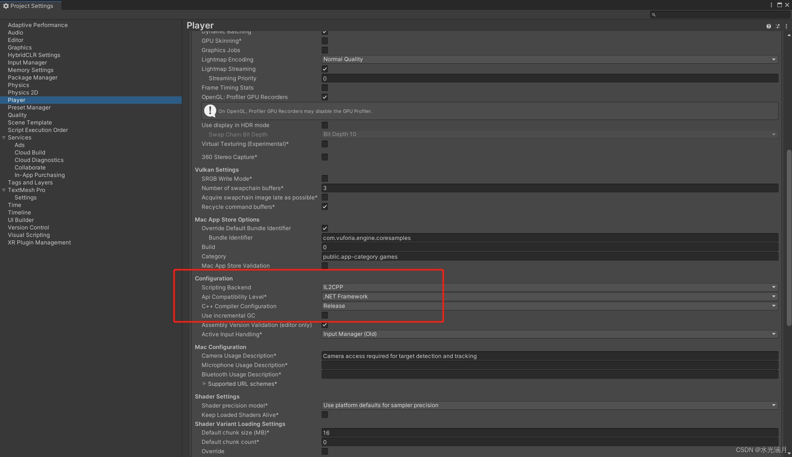Viewport: 792px width, 457px height.
Task: Enable the Graphics Jobs checkbox
Action: (x=325, y=50)
